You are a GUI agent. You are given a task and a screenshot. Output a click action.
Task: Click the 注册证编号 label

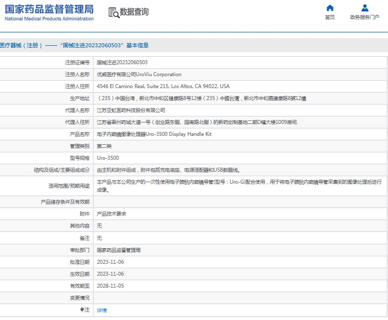click(x=77, y=62)
